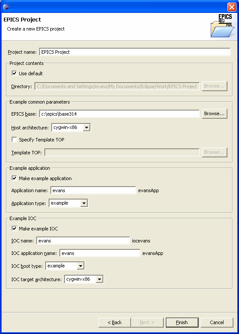Open the Host architecture dropdown
This screenshot has width=239, height=334.
pyautogui.click(x=86, y=128)
